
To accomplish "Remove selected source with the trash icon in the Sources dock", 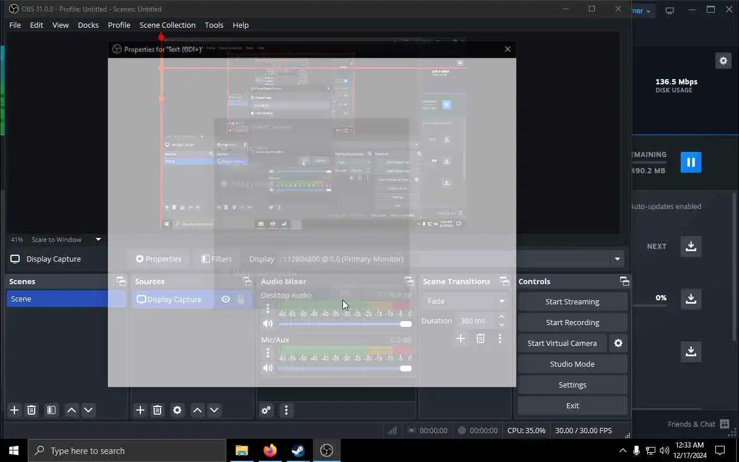I will (158, 410).
